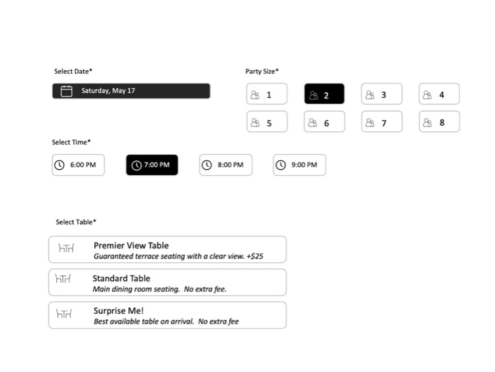Choose party size 8
Screen dimensions: 495x372
pos(439,122)
